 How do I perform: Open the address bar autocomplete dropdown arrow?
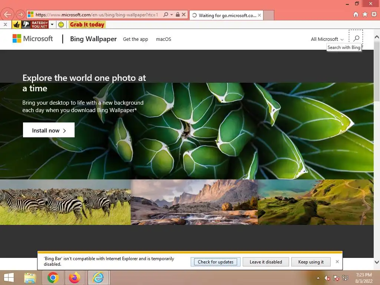coord(171,14)
